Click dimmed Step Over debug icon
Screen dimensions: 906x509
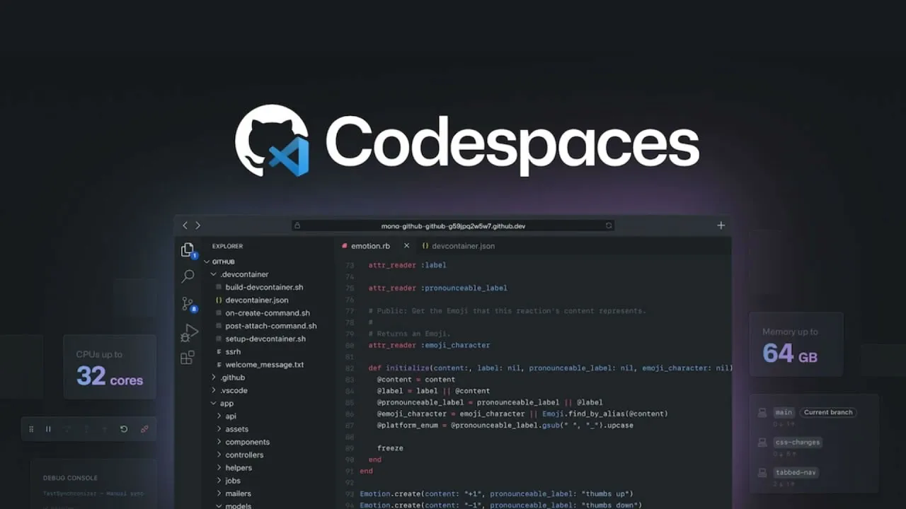pyautogui.click(x=68, y=429)
